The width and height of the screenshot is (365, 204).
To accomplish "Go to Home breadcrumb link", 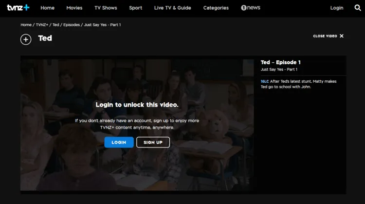I will (26, 25).
